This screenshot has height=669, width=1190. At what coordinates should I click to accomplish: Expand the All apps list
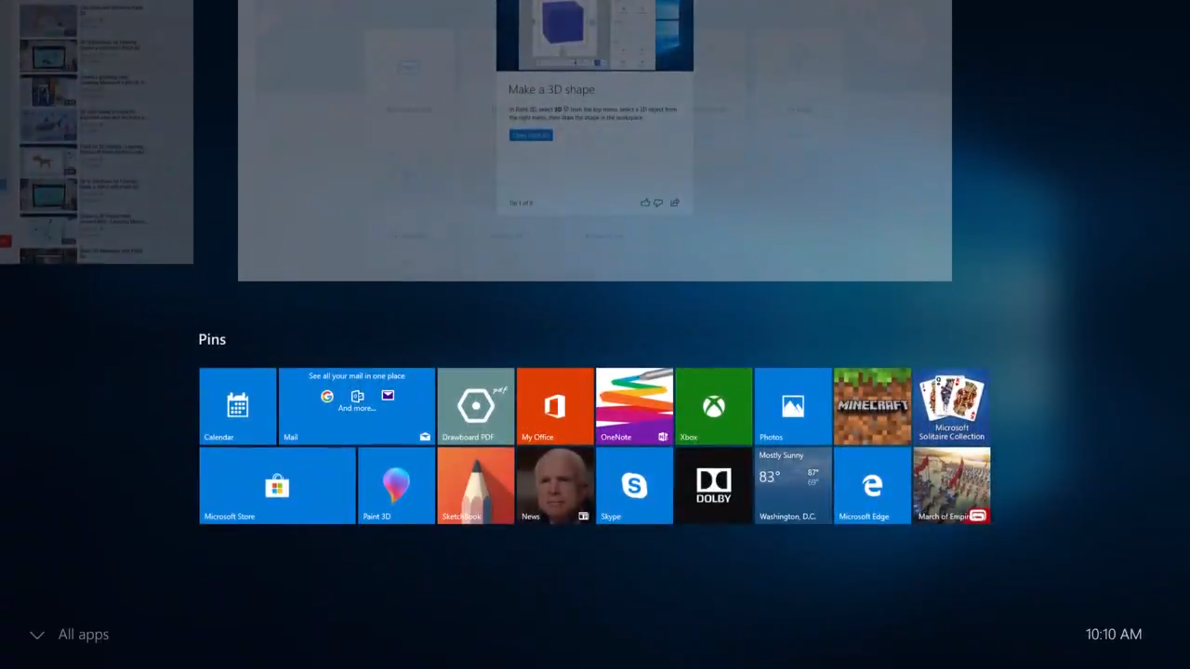[69, 634]
